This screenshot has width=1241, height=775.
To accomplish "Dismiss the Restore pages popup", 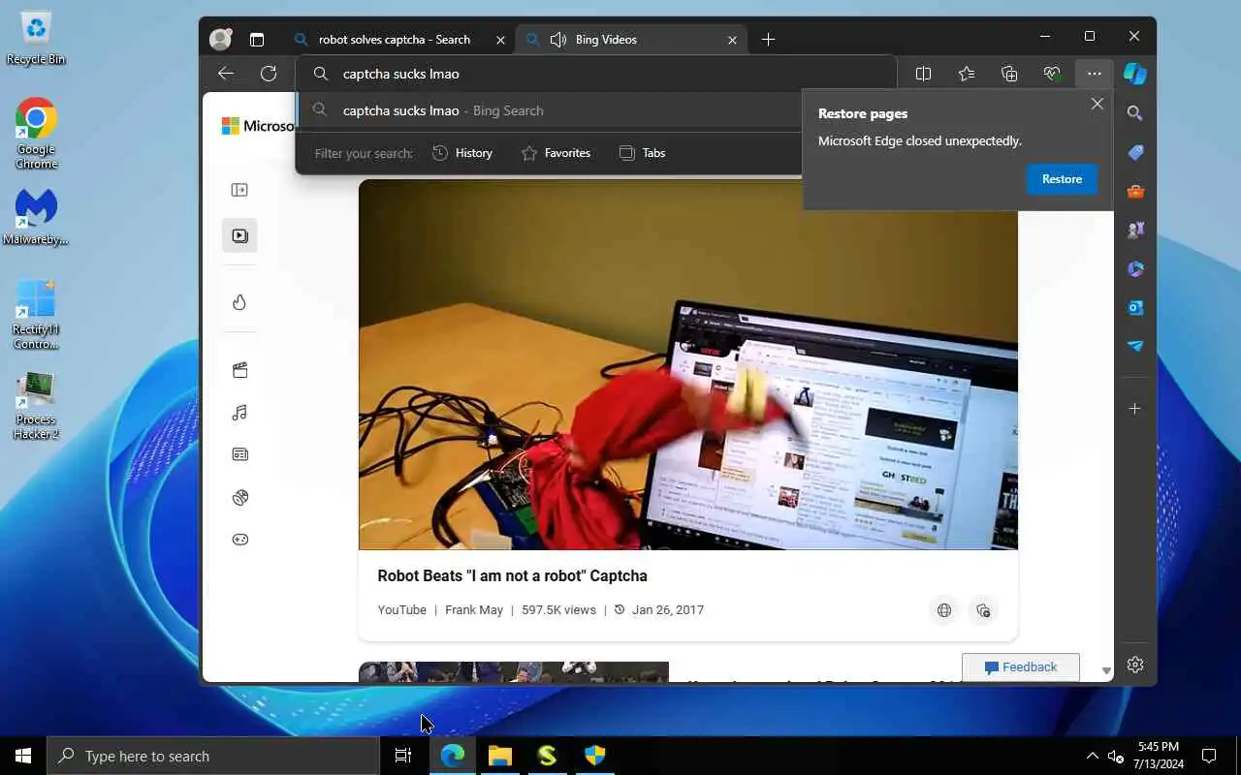I will pyautogui.click(x=1097, y=104).
